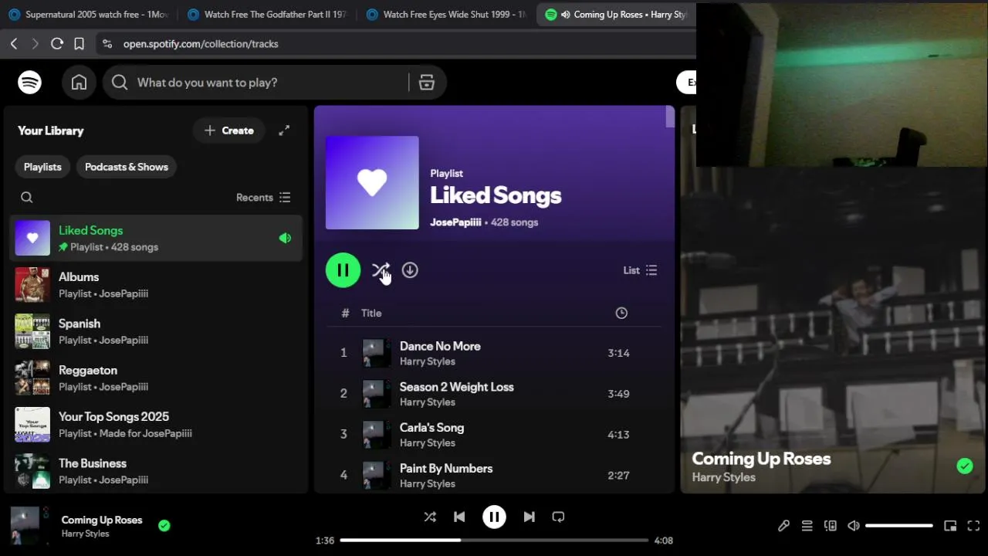Screen dimensions: 988x556
Task: Toggle liked checkmark beside Coming Up Roses in player bar
Action: (x=164, y=526)
